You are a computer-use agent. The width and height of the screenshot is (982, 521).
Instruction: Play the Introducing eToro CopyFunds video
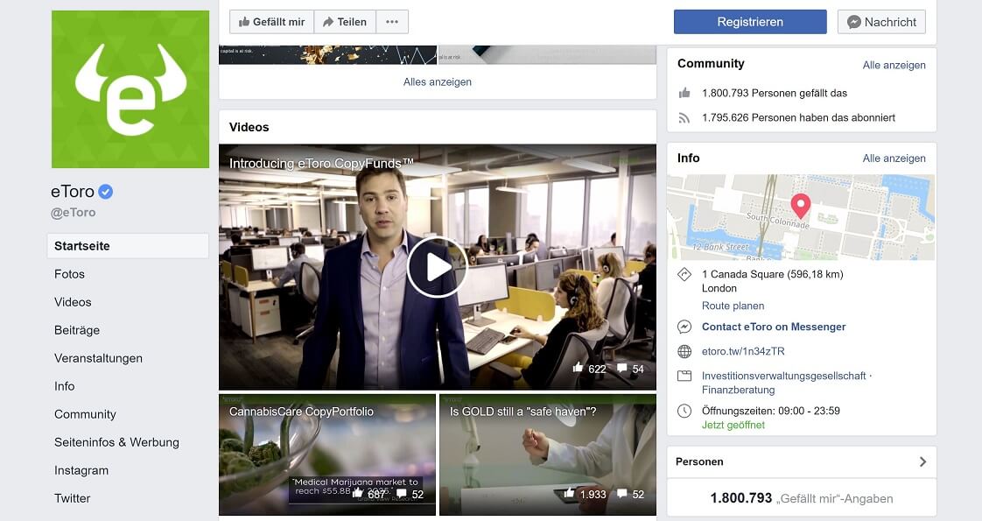tap(437, 267)
